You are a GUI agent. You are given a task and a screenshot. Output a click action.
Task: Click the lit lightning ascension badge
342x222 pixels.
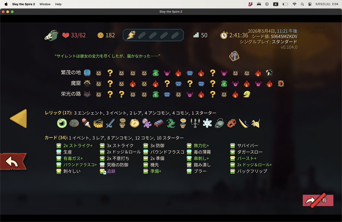(131, 35)
